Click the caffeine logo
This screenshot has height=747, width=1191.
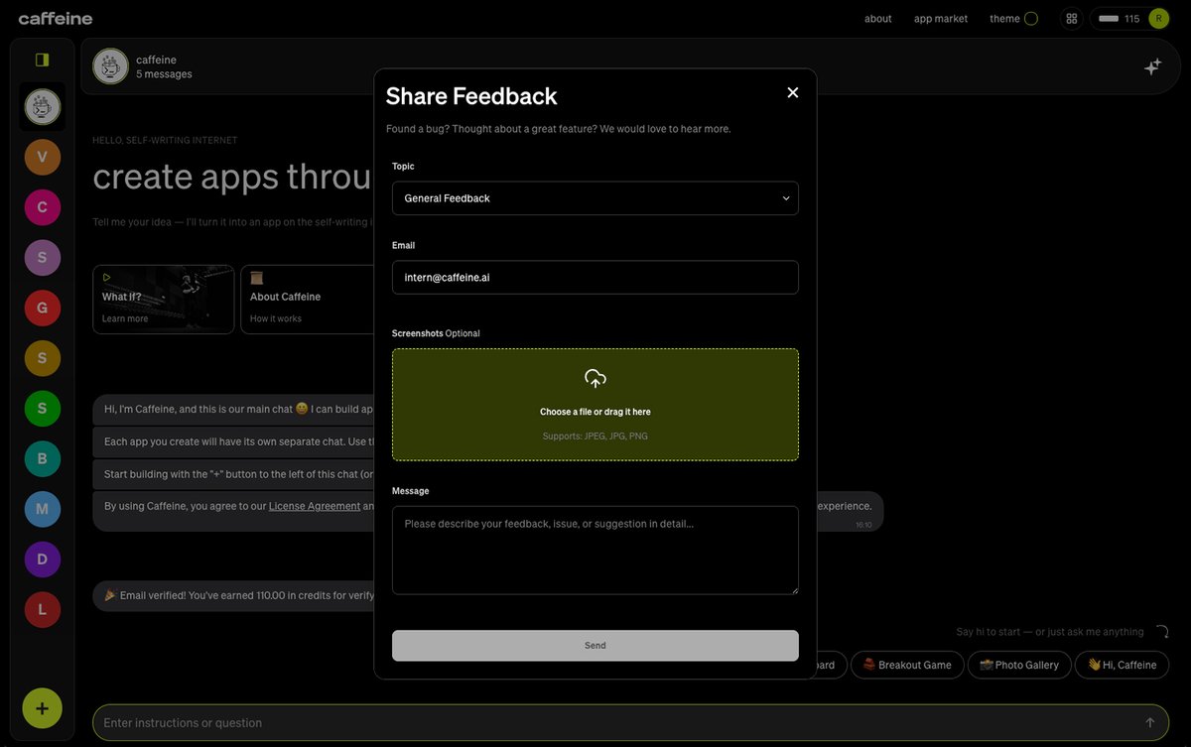56,18
